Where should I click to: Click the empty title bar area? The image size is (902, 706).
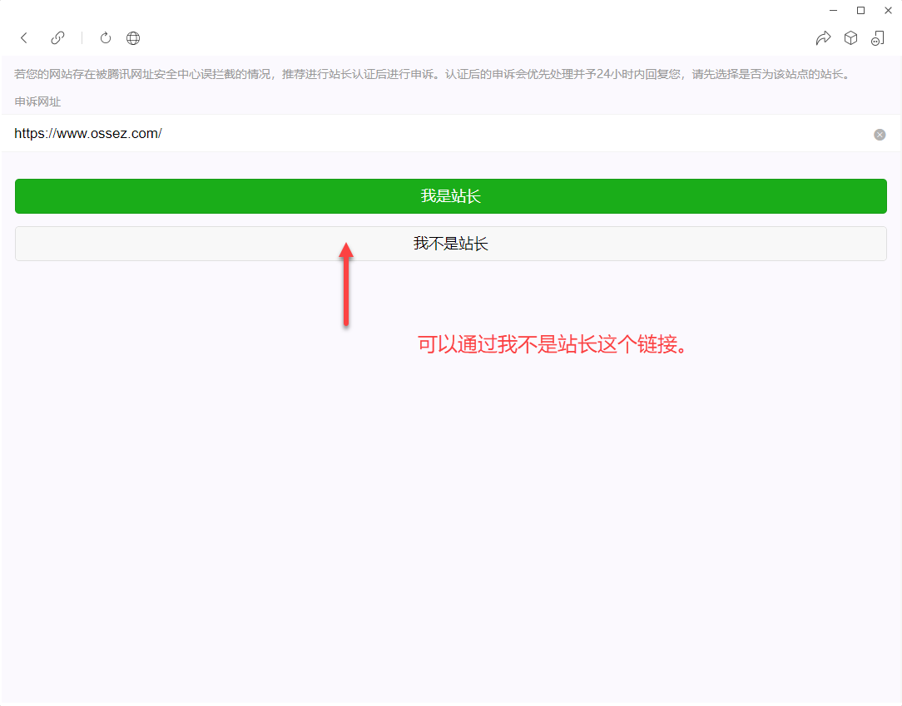(416, 10)
